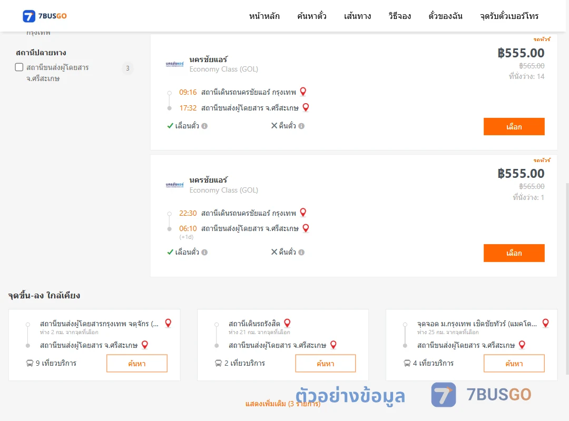Click info icon next to คืนตั๋ว on 09:16 trip
This screenshot has width=569, height=421.
click(x=301, y=126)
